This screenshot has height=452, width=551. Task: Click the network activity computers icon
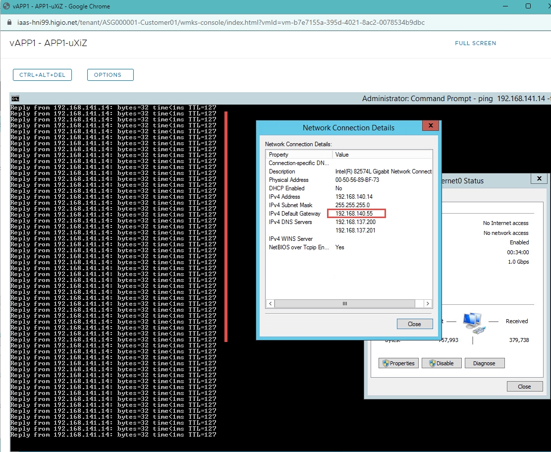(x=472, y=323)
